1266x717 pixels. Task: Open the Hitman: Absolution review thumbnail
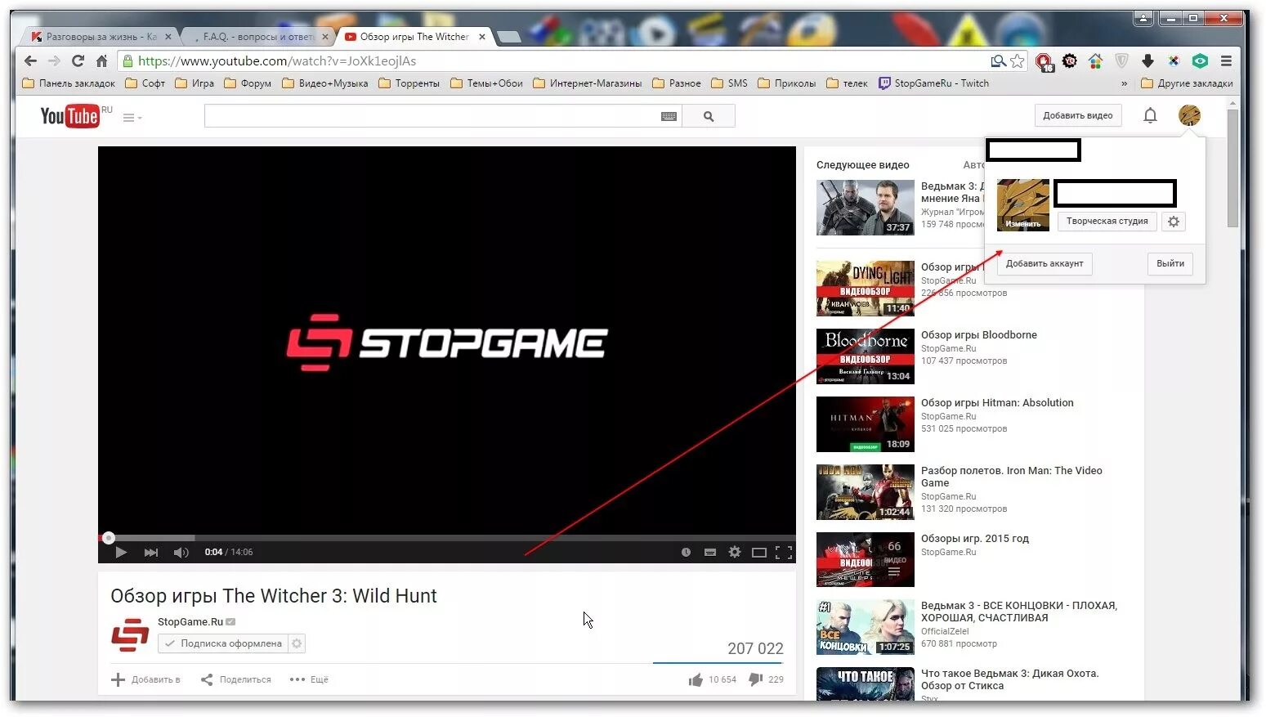[866, 424]
